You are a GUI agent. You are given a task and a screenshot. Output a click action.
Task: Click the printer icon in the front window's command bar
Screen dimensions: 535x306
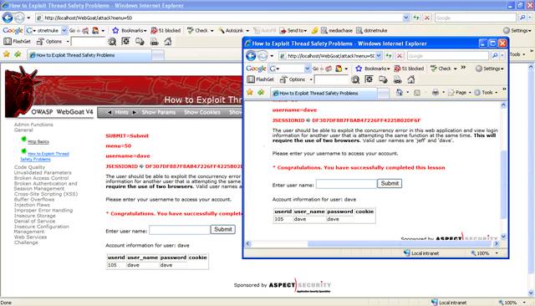click(436, 93)
